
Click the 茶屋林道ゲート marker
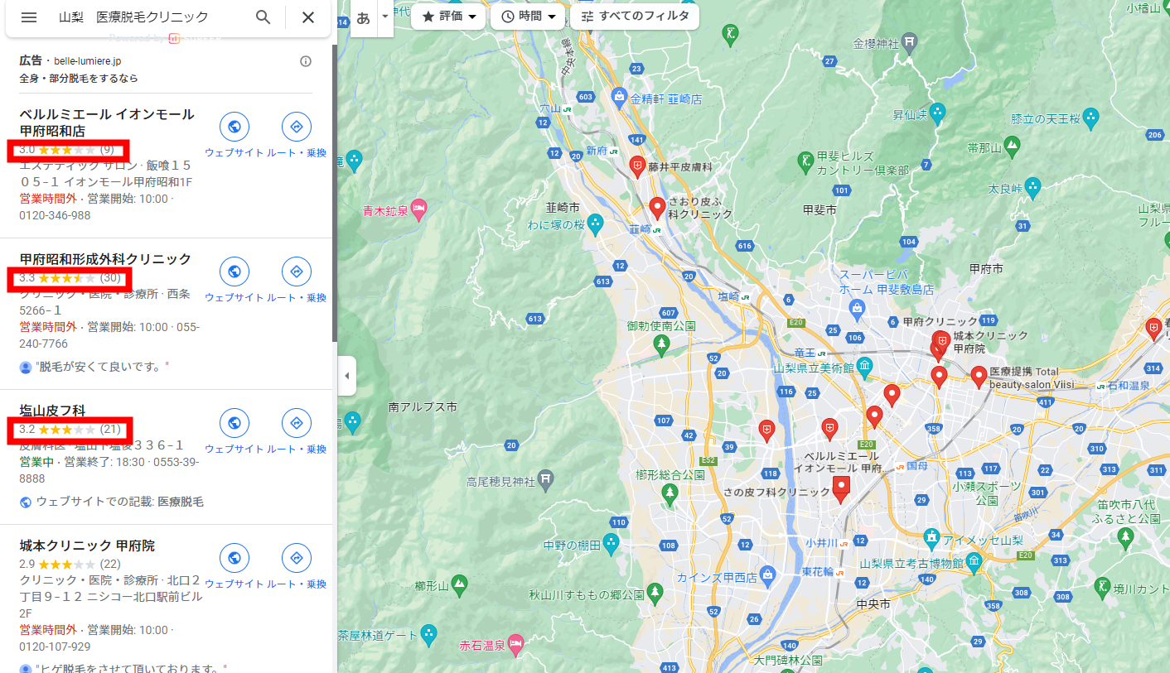pyautogui.click(x=428, y=635)
